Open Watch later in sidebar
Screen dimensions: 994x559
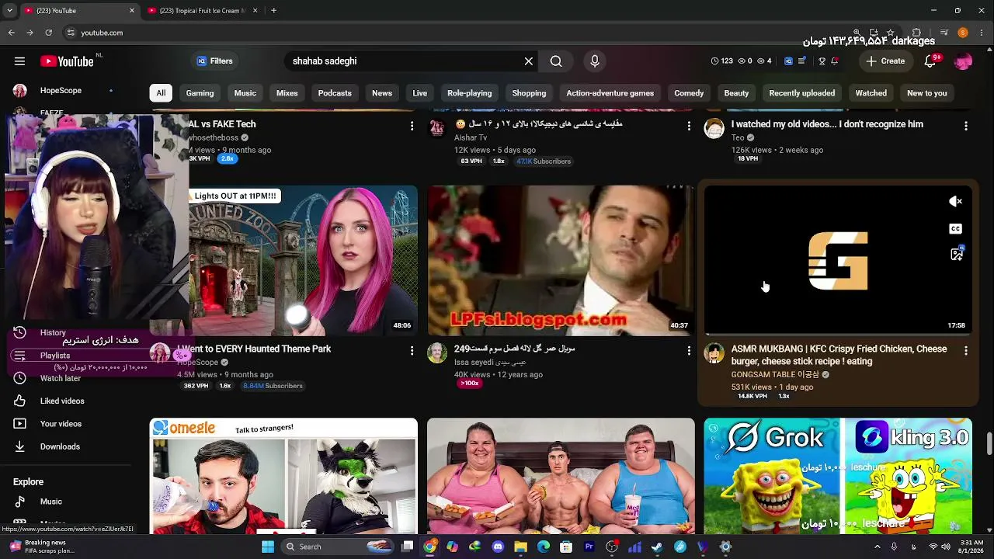(61, 378)
